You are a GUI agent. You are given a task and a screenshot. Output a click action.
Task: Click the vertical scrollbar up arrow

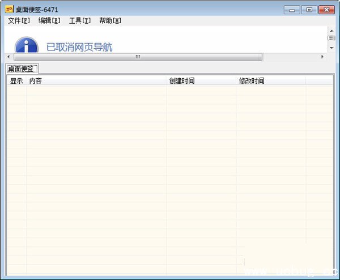tap(331, 30)
